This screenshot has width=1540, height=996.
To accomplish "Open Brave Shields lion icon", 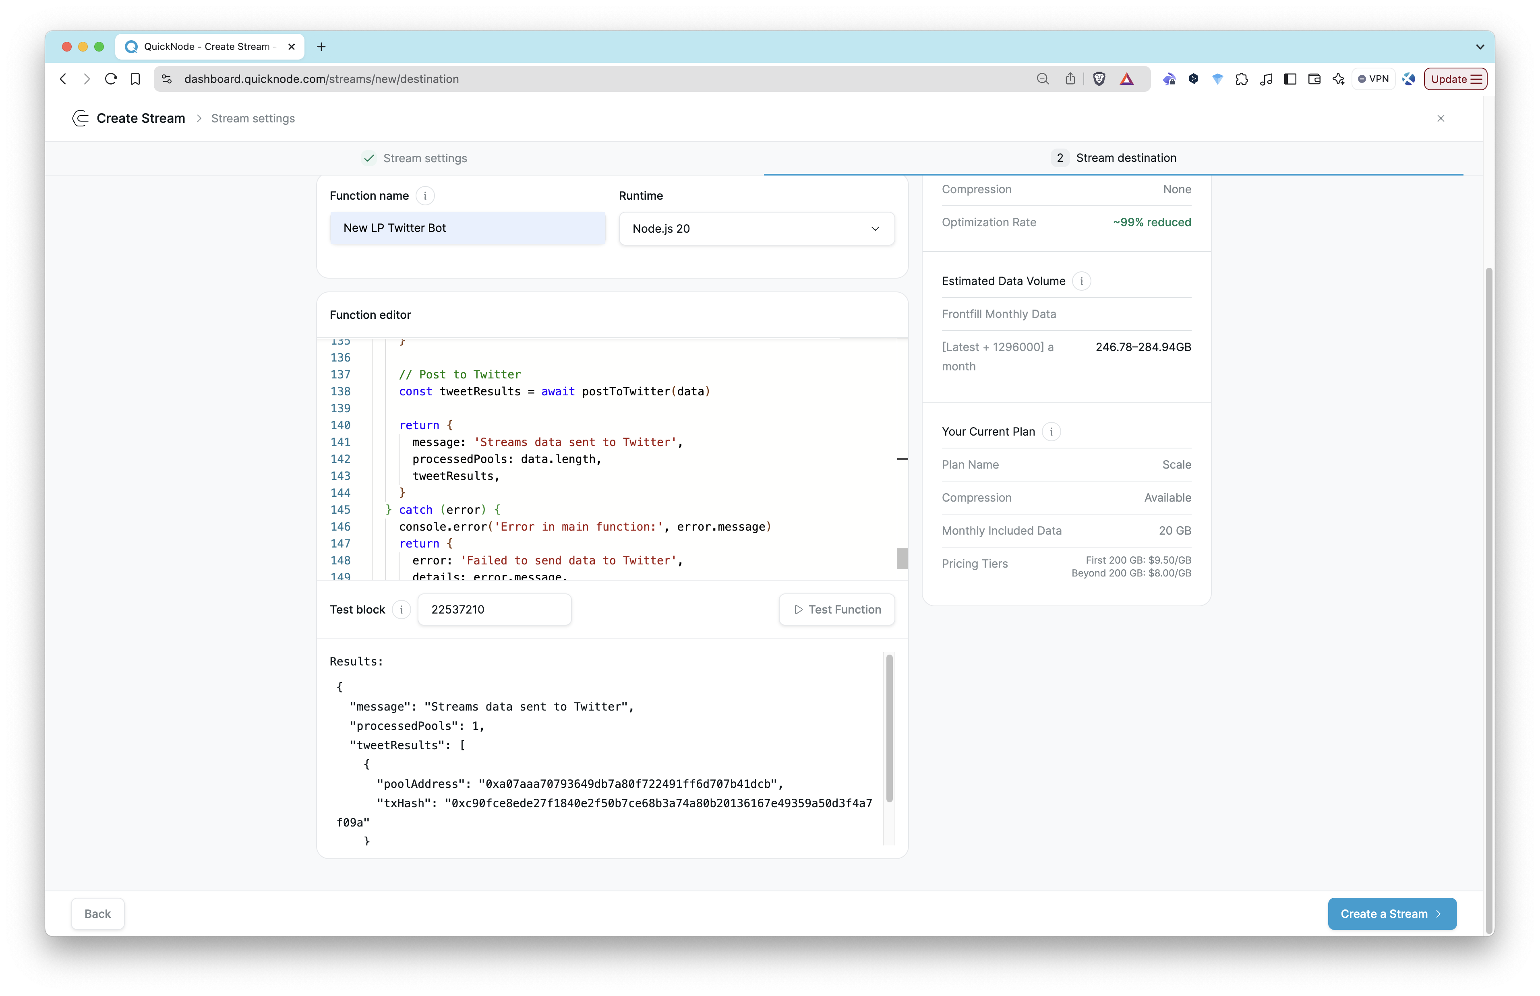I will [x=1098, y=79].
